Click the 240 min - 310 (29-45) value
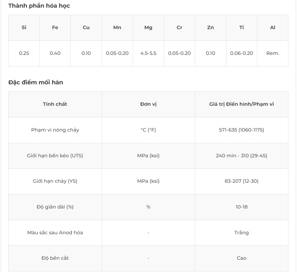 tap(241, 156)
